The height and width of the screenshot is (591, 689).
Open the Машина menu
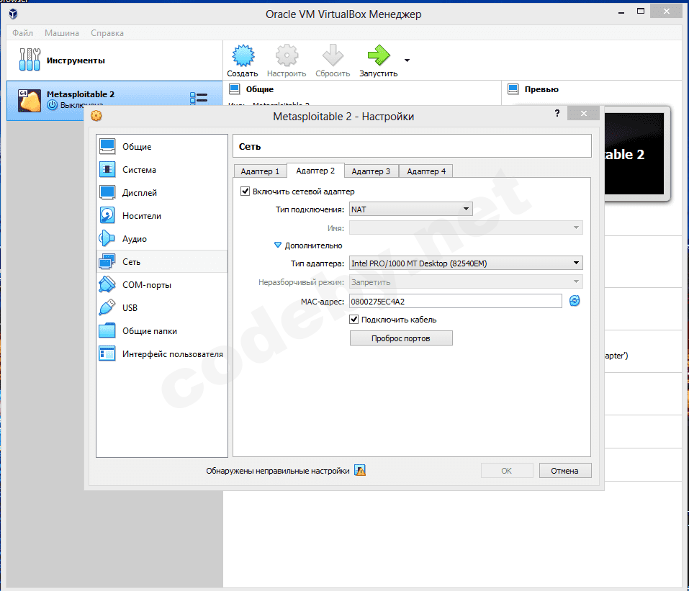[x=62, y=33]
